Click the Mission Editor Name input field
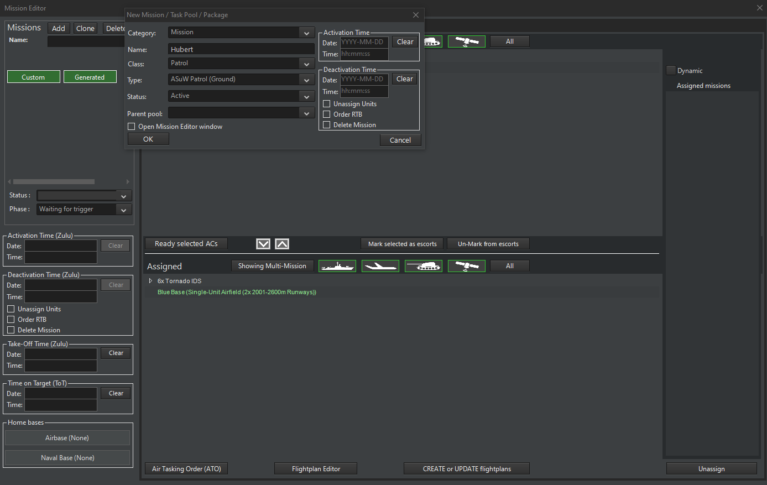The height and width of the screenshot is (485, 767). pos(86,41)
